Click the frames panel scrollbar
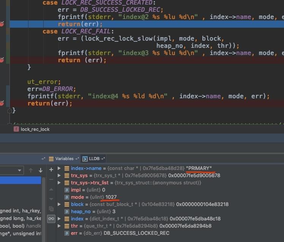 pos(43,209)
